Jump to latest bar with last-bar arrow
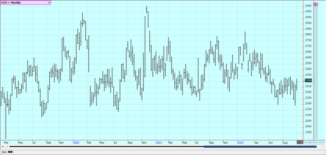 tap(323, 147)
